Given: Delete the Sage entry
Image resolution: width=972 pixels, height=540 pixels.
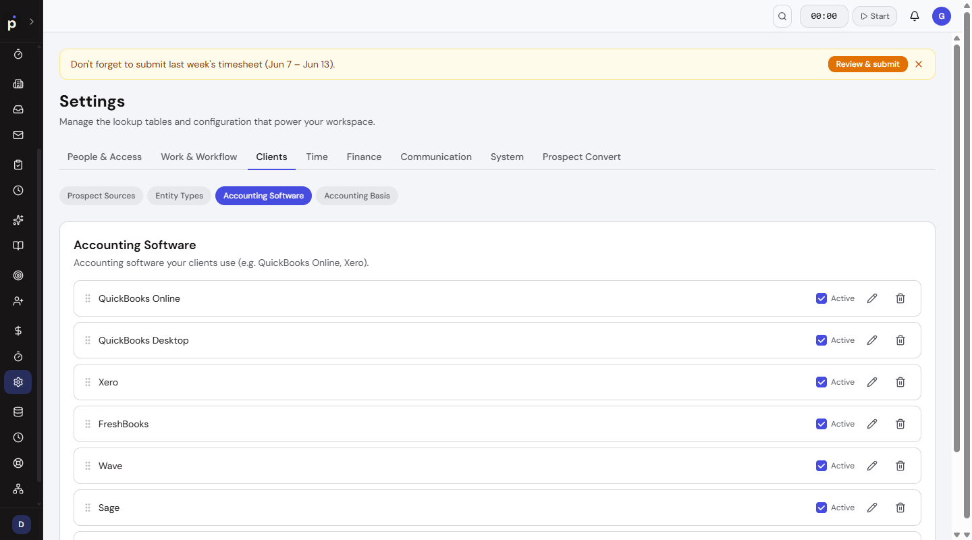Looking at the screenshot, I should (x=900, y=508).
